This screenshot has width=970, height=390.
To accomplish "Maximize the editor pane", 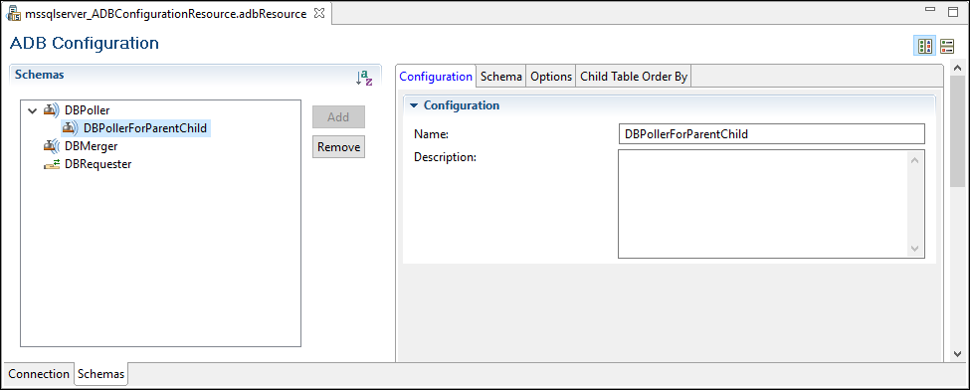I will [x=953, y=11].
